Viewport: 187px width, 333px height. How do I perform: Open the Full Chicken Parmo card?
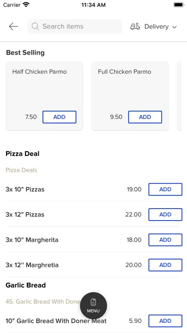click(x=130, y=96)
